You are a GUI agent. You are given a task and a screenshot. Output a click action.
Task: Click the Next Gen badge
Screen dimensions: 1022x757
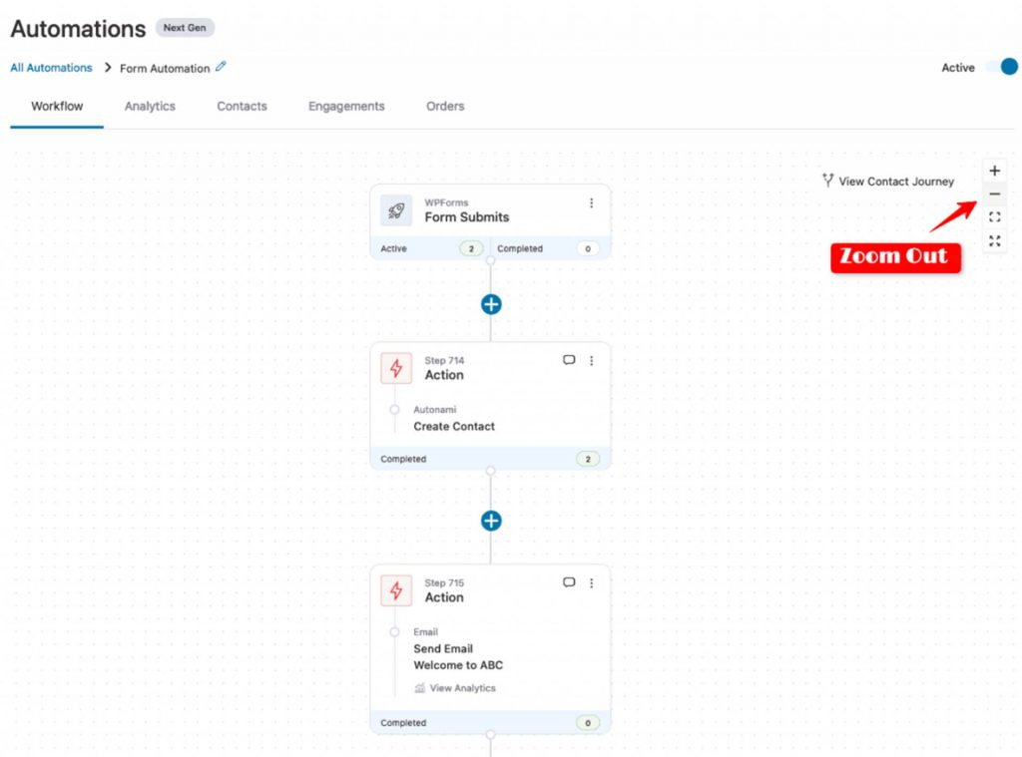point(185,28)
